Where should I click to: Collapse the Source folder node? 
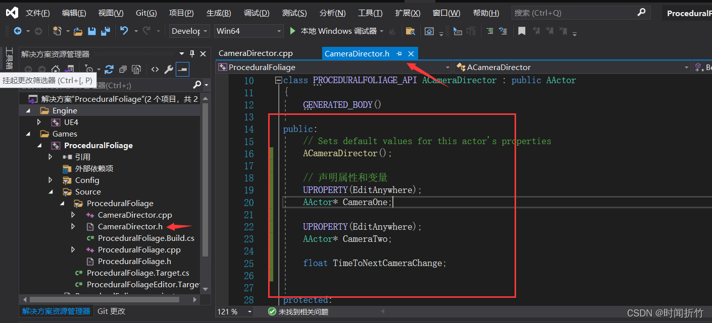(x=50, y=192)
